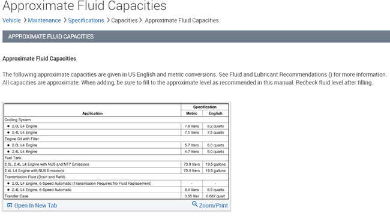This screenshot has width=390, height=219.
Task: Open the Zoom/Print link
Action: 214,206
